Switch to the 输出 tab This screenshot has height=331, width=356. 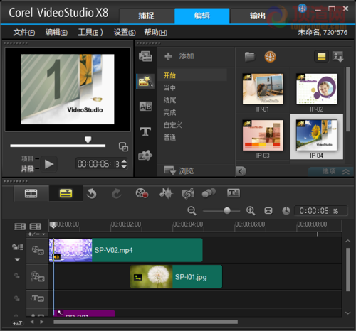[x=257, y=16]
